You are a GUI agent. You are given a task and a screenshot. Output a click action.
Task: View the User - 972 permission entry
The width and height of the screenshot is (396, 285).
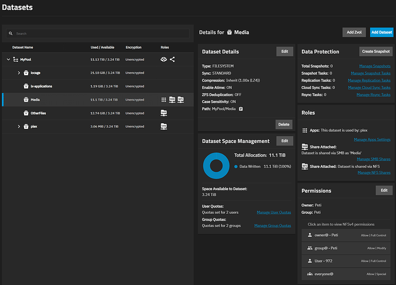coord(346,261)
